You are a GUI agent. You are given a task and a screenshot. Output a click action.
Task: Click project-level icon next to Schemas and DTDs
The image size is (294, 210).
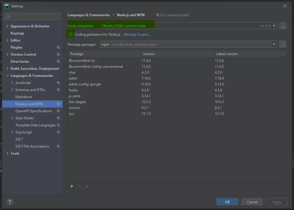(x=58, y=90)
